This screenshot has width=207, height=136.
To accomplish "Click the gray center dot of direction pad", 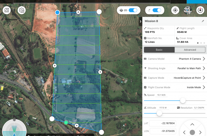I will point(192,132).
